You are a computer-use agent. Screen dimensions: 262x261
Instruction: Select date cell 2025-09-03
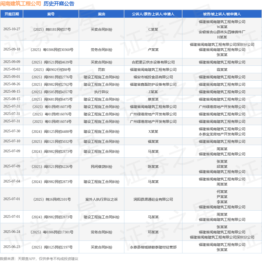click(12, 69)
